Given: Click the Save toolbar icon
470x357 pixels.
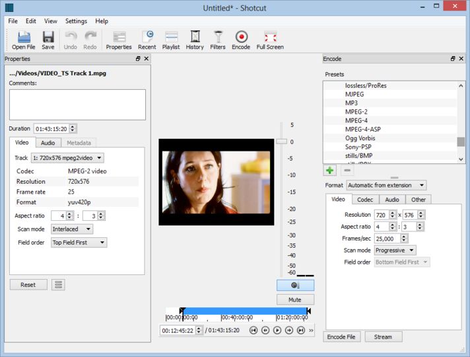Looking at the screenshot, I should click(48, 40).
